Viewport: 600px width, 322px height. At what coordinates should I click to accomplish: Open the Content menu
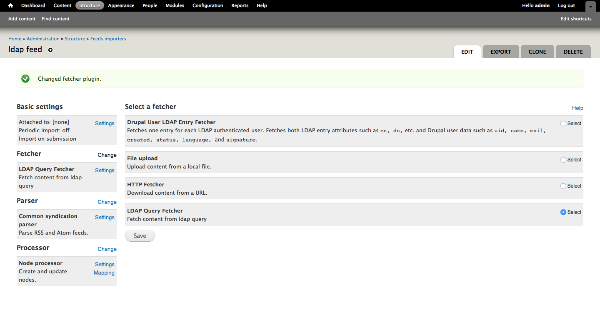click(x=62, y=5)
